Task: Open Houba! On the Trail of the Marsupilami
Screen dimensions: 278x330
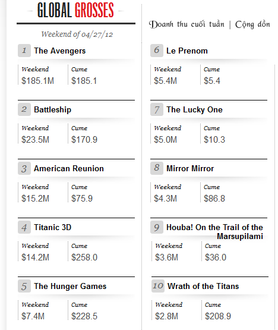Action: click(214, 232)
